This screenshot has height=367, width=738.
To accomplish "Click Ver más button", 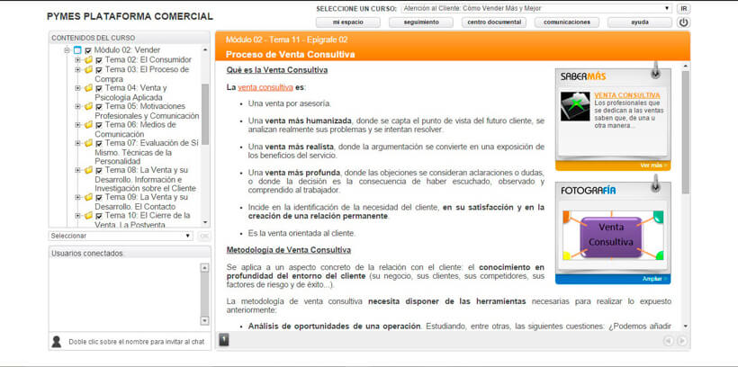I will [653, 166].
